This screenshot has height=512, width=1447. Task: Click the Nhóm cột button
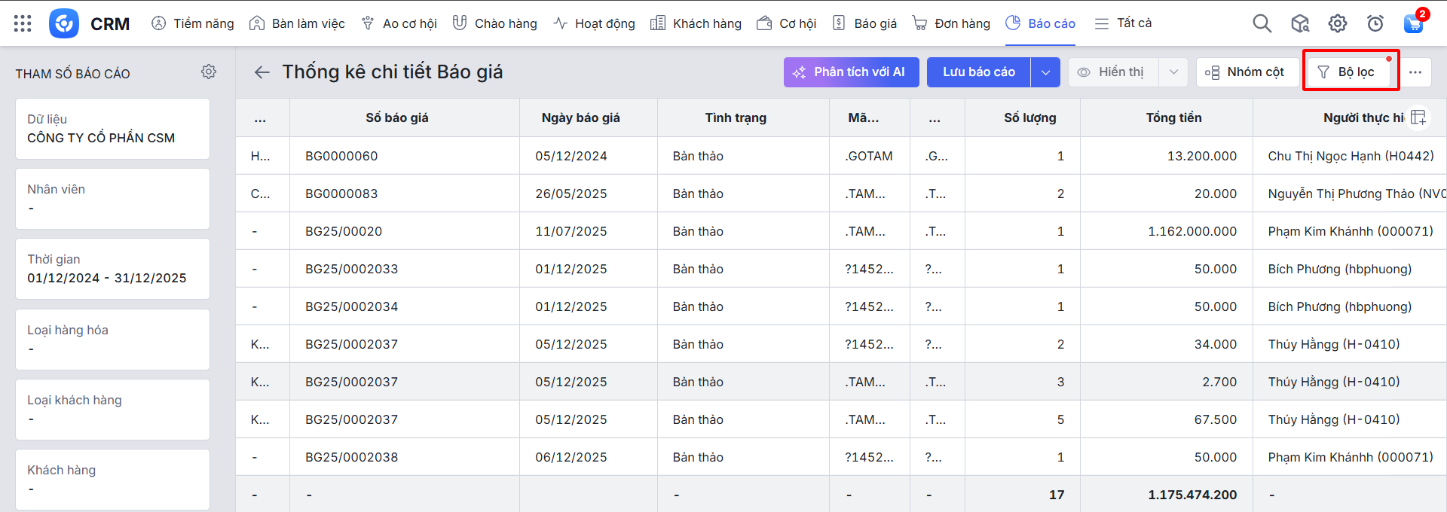pos(1247,72)
